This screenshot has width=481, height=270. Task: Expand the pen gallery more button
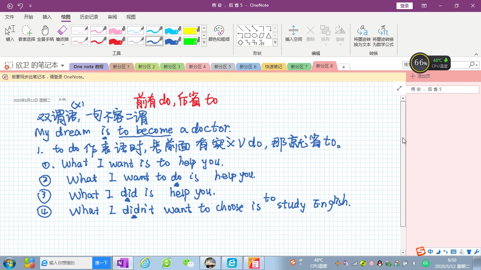(x=204, y=43)
